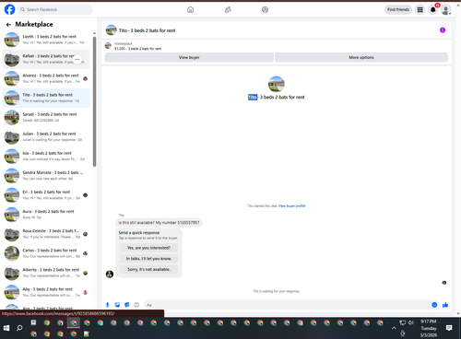The width and height of the screenshot is (461, 339).
Task: Open the Aura conversation
Action: 46,215
